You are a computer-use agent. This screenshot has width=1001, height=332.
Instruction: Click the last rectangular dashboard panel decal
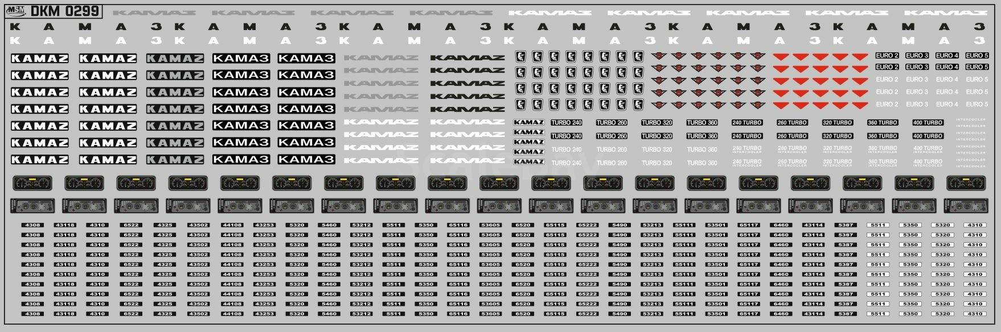[966, 205]
